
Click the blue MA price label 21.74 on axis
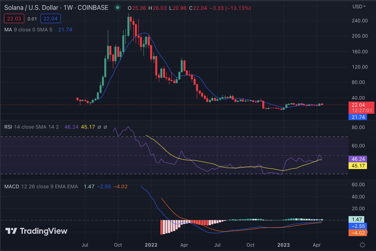coord(358,117)
